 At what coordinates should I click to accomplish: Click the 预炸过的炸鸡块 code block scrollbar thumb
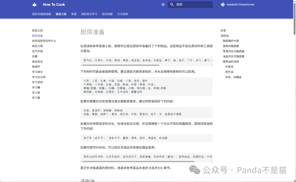coord(138,161)
